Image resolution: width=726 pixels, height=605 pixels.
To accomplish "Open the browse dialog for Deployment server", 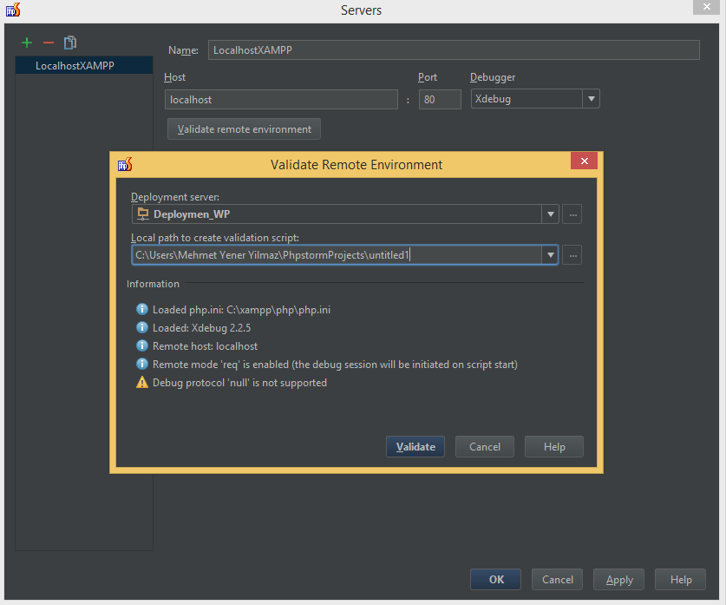I will 572,214.
